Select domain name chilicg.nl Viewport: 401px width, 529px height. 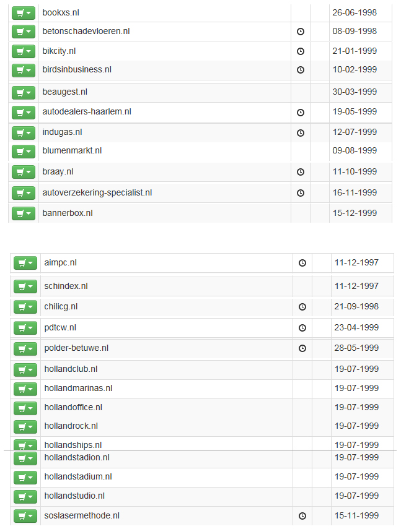[x=61, y=307]
